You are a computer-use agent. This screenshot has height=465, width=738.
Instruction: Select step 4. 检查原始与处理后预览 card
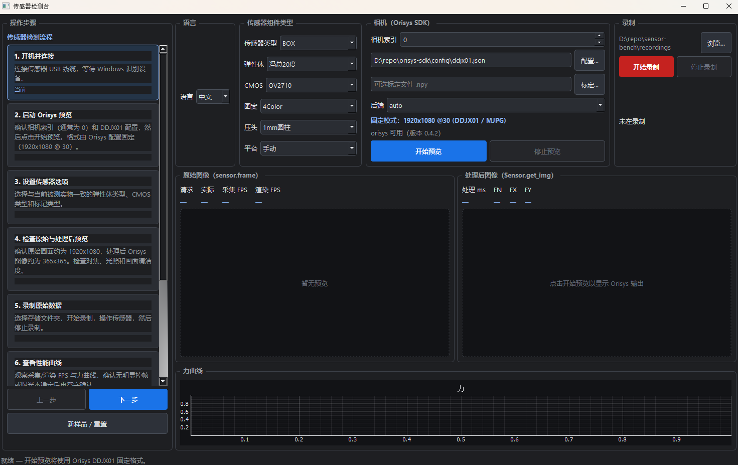coord(83,259)
